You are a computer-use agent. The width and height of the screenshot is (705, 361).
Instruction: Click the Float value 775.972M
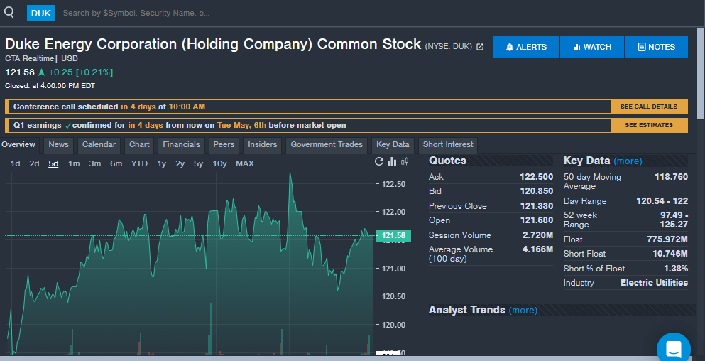[x=667, y=239]
